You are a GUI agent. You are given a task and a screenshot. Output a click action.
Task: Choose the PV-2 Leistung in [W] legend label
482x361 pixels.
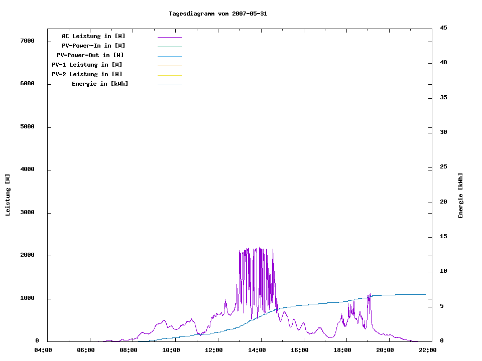click(x=87, y=74)
